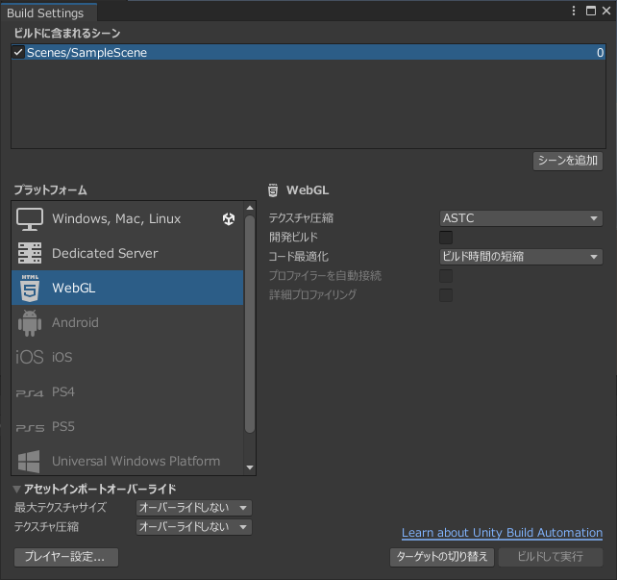Select the iOS platform text label
Image resolution: width=617 pixels, height=580 pixels.
point(62,357)
